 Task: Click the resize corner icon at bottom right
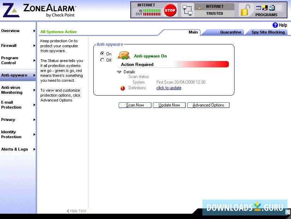coord(288,212)
